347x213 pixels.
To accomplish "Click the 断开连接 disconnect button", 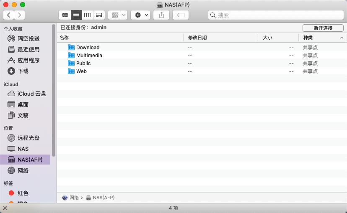I will (x=323, y=28).
